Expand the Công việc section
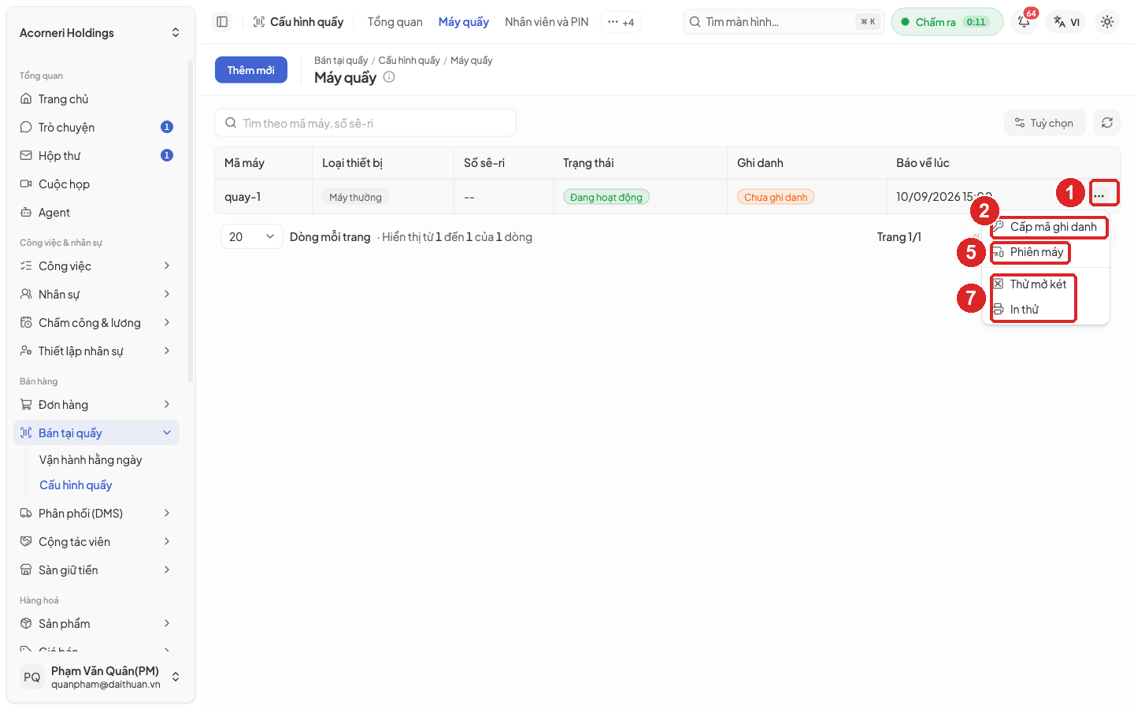This screenshot has width=1134, height=709. click(x=97, y=266)
